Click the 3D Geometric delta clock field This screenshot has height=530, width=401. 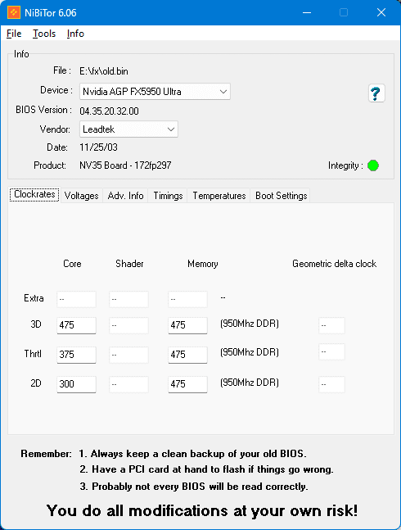pos(331,325)
